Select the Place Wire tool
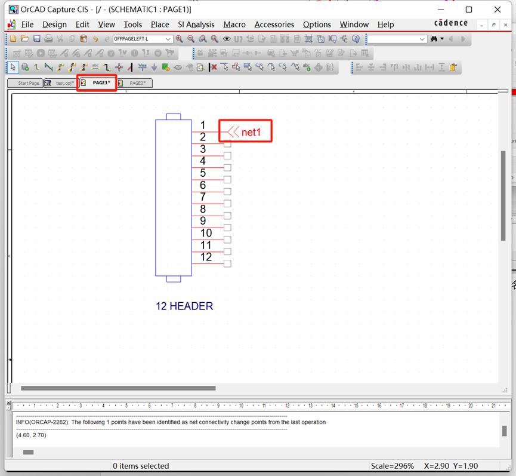Screen dimensions: 516x476 [x=37, y=67]
